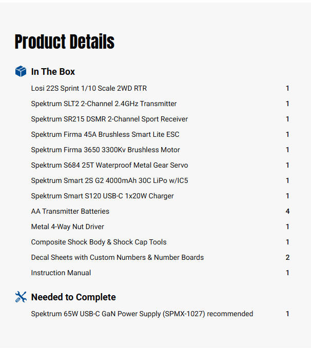Screen dimensions: 311x349
Task: Open Spektrum Smart S120 USB-C Charger entry
Action: (102, 196)
